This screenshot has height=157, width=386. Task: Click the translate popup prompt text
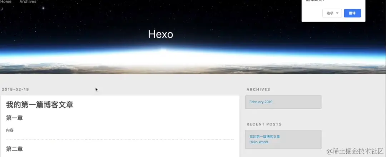[x=315, y=1]
